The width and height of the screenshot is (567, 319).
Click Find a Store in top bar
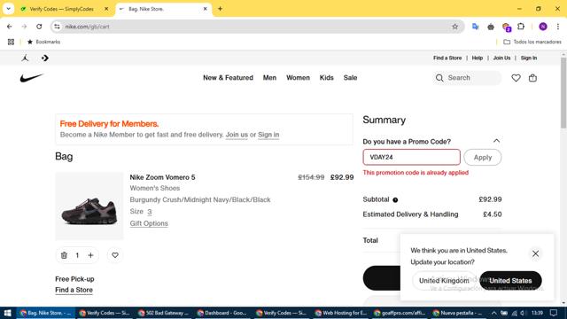447,58
